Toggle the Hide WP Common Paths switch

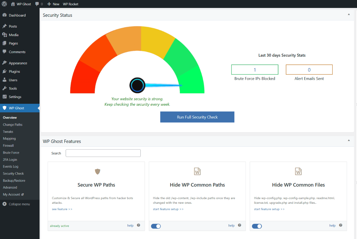coord(156,226)
